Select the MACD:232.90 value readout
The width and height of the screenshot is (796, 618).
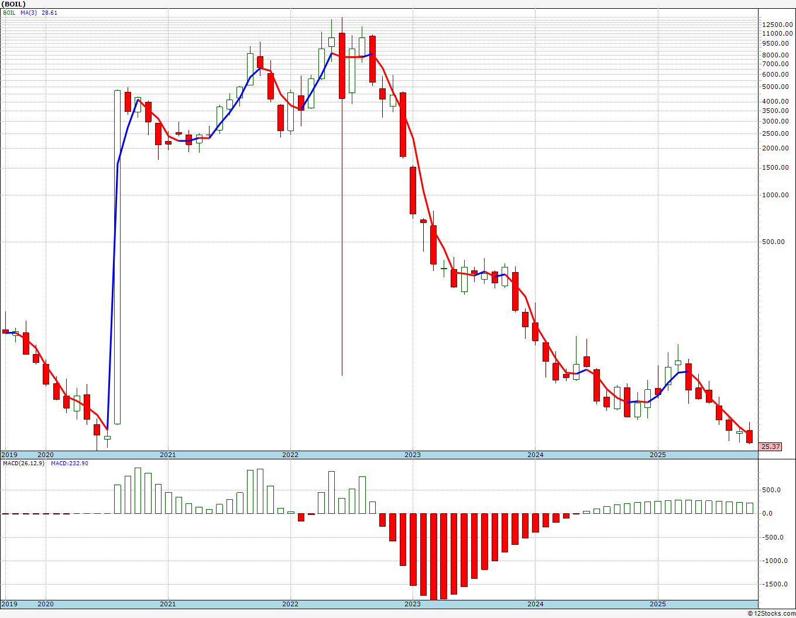pos(70,463)
